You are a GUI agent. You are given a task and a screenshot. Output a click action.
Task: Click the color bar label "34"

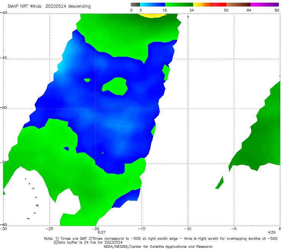(192, 10)
